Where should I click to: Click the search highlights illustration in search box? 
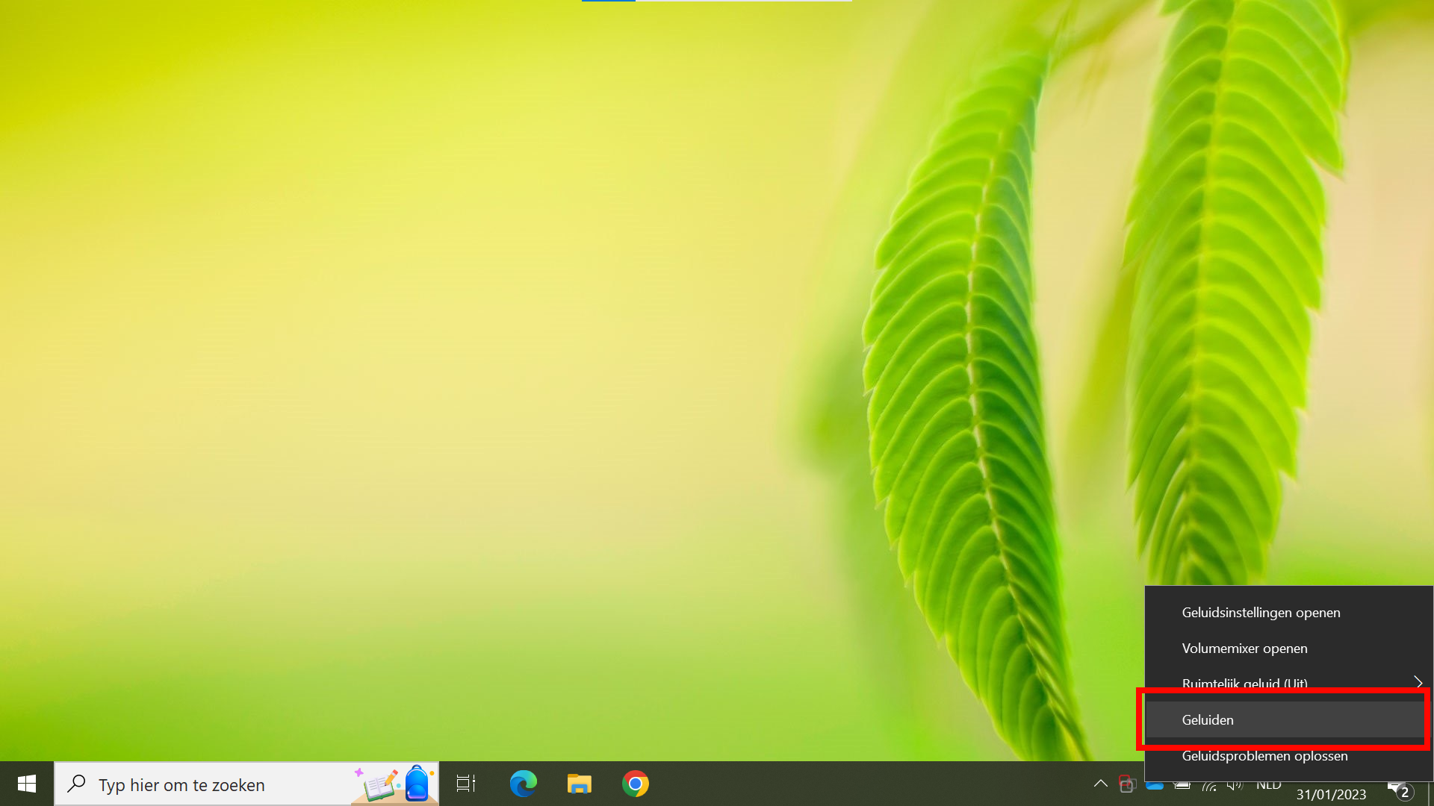coord(394,784)
